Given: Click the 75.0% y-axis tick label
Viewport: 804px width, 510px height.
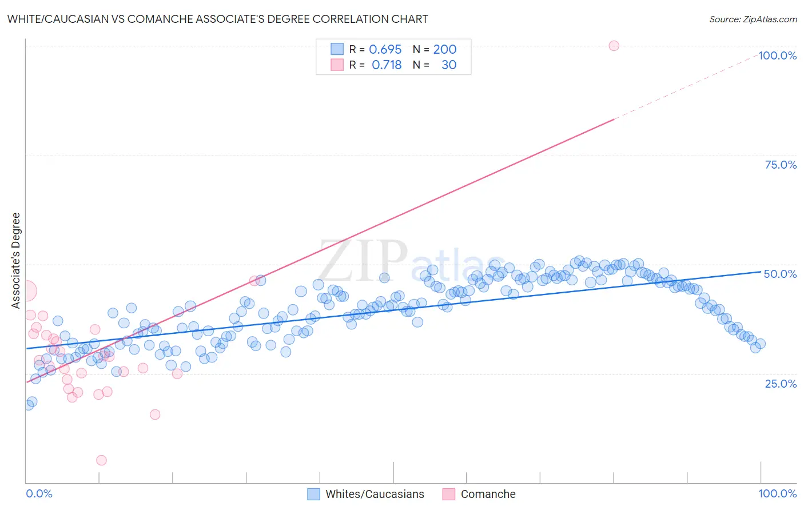Looking at the screenshot, I should click(781, 165).
